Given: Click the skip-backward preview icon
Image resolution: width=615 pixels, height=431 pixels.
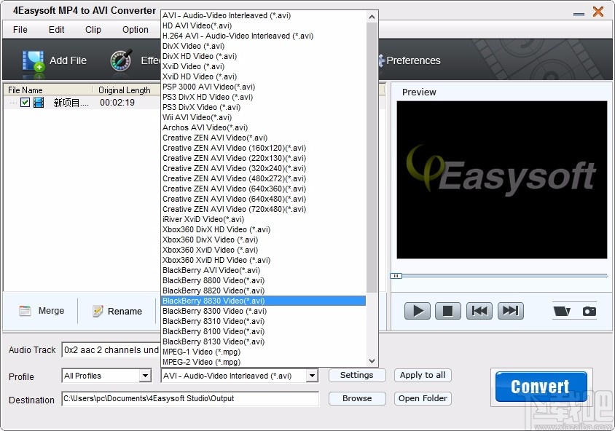Looking at the screenshot, I should pos(479,310).
